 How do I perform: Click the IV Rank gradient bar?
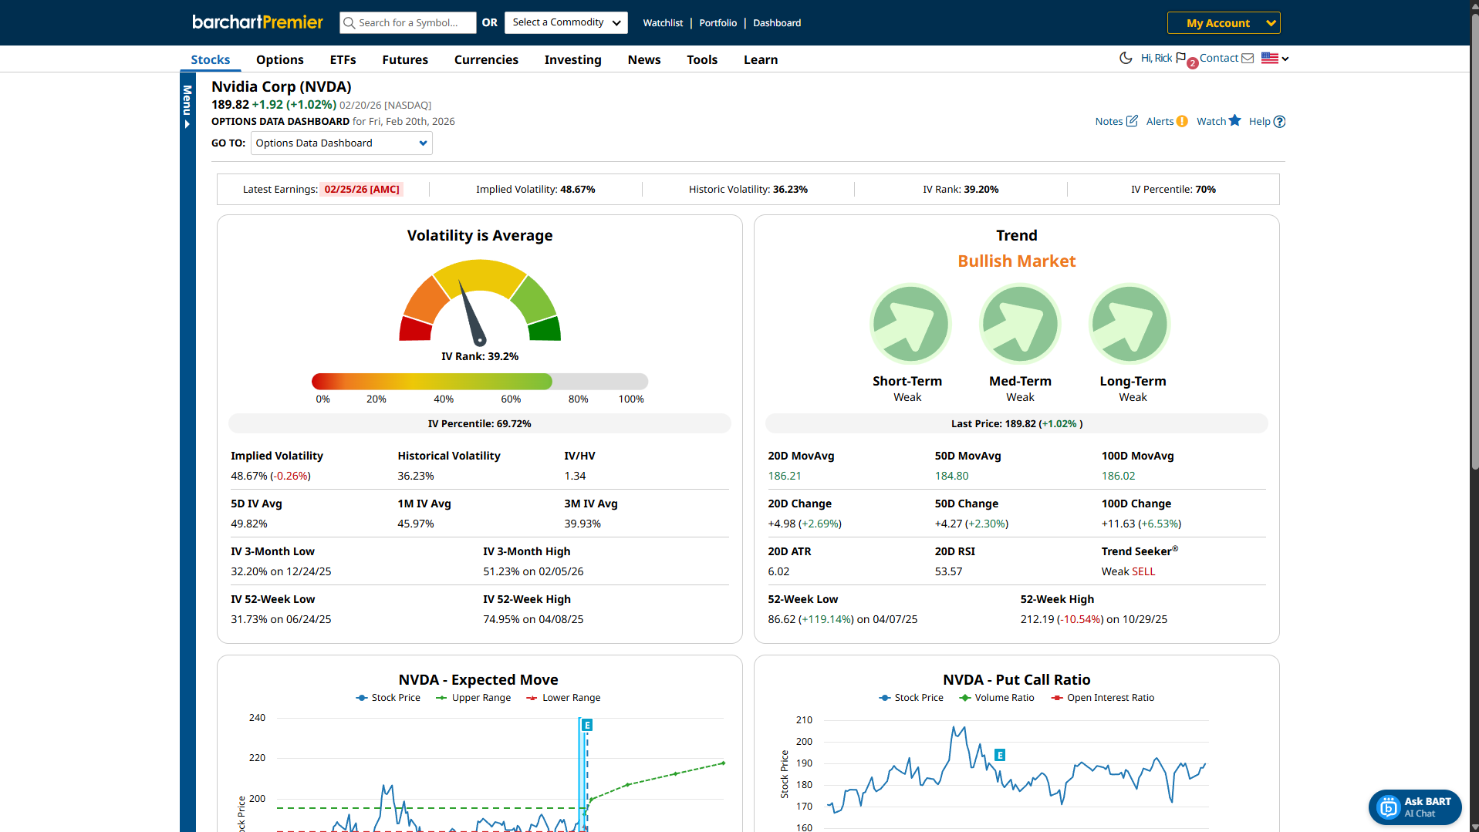click(x=479, y=382)
